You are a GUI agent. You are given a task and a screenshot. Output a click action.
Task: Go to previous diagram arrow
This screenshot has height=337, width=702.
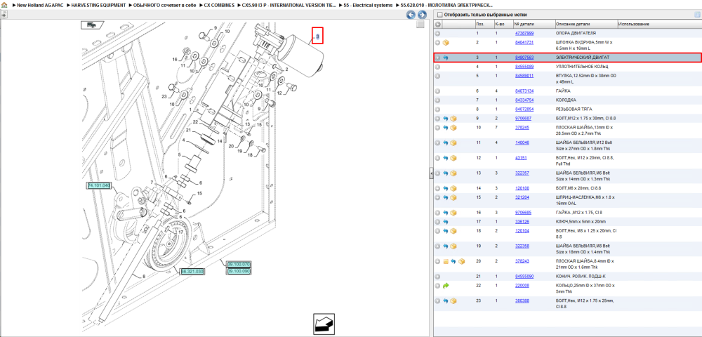pyautogui.click(x=411, y=15)
